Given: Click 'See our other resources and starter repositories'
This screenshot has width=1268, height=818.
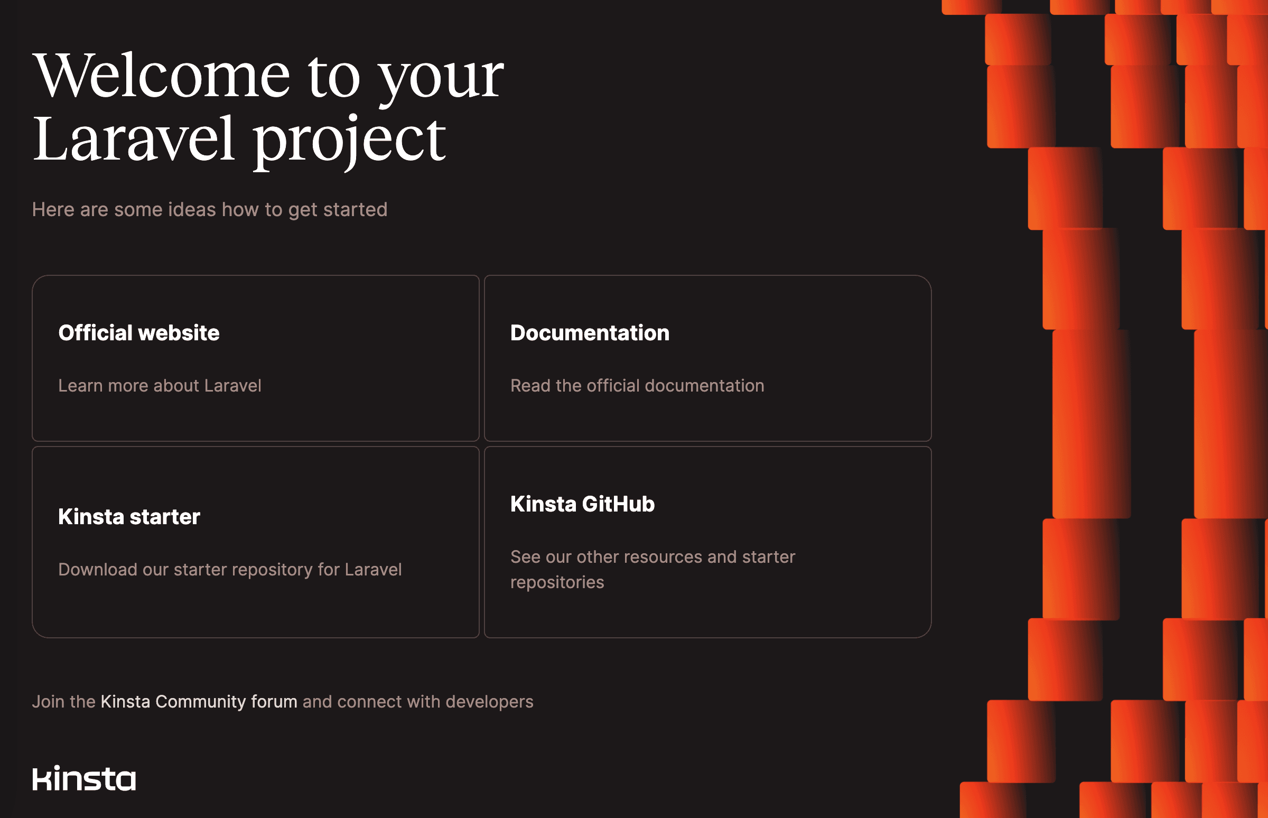Looking at the screenshot, I should point(652,569).
